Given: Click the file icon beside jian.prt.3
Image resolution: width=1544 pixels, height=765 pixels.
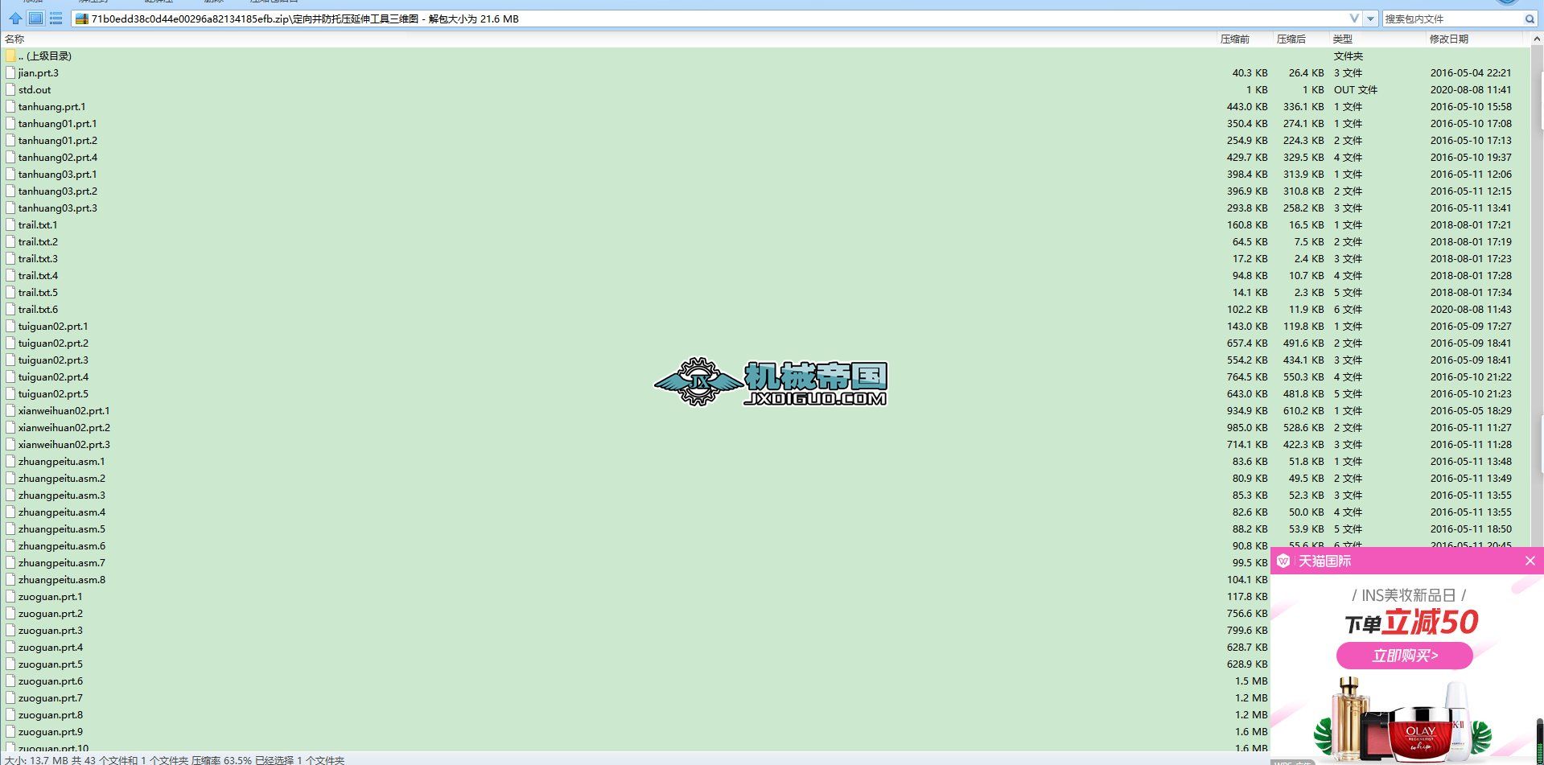Looking at the screenshot, I should pos(10,72).
